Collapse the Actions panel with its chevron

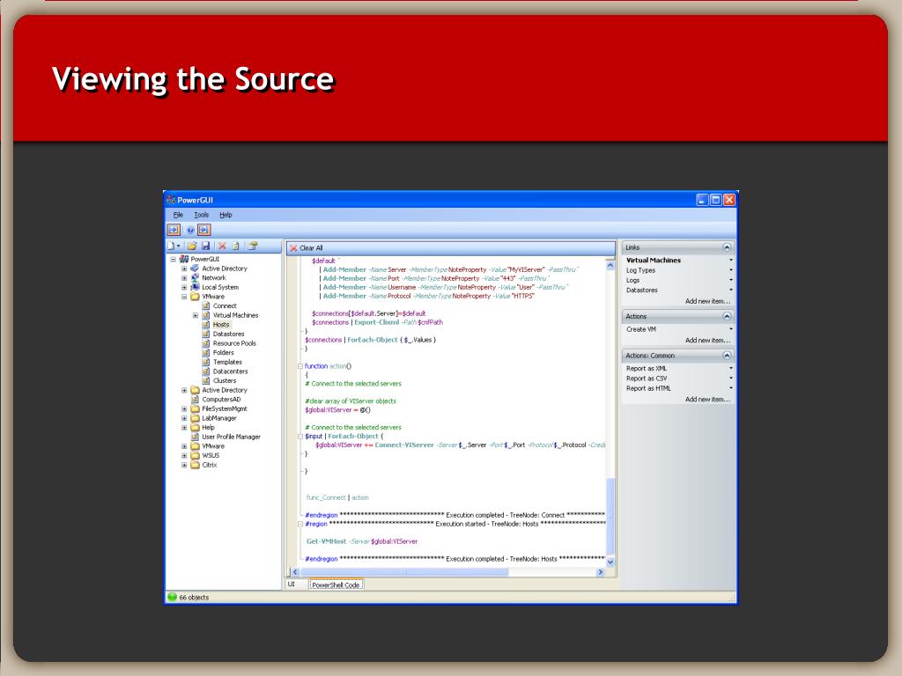coord(727,316)
